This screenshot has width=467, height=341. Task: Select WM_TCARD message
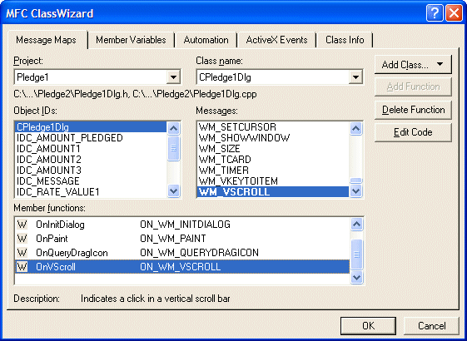coord(273,160)
